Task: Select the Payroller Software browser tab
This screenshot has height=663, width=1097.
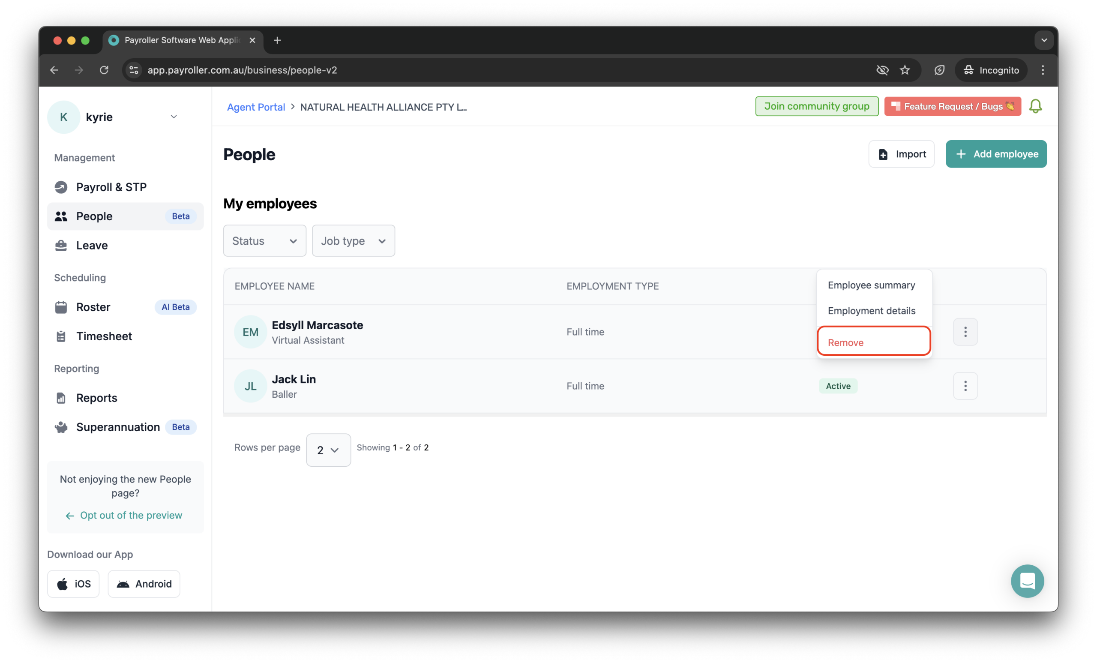Action: [x=183, y=41]
